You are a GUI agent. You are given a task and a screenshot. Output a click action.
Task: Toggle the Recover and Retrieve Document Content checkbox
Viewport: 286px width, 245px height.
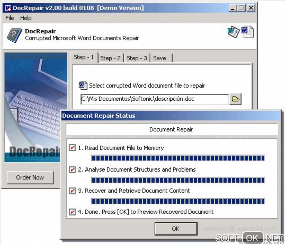pos(72,191)
